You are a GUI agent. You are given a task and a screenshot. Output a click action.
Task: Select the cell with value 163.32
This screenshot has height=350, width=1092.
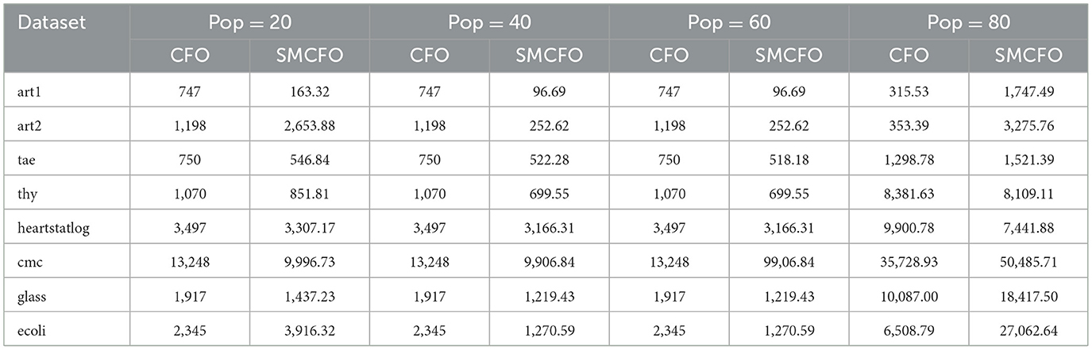[x=310, y=91]
